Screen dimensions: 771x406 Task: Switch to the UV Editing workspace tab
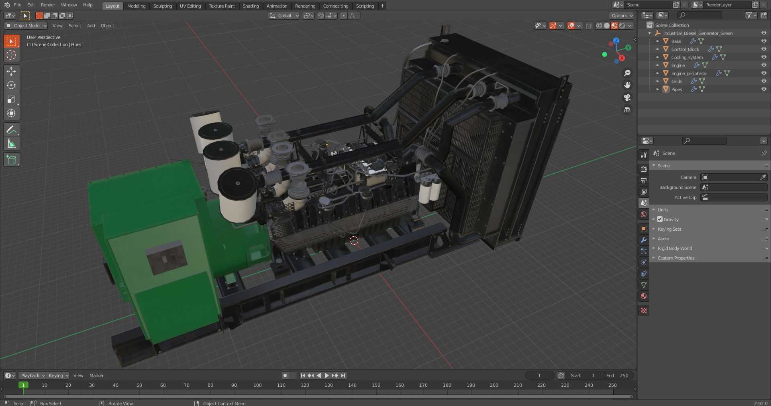[190, 6]
